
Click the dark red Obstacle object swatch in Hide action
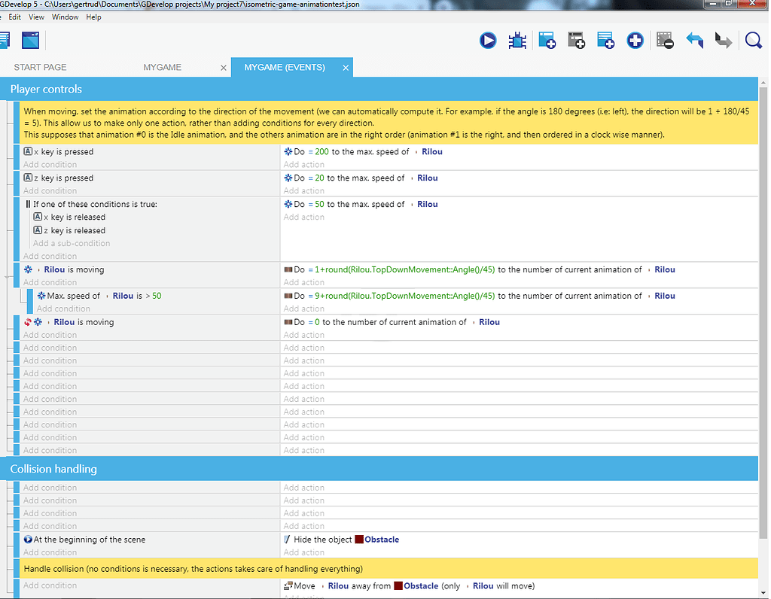click(359, 540)
